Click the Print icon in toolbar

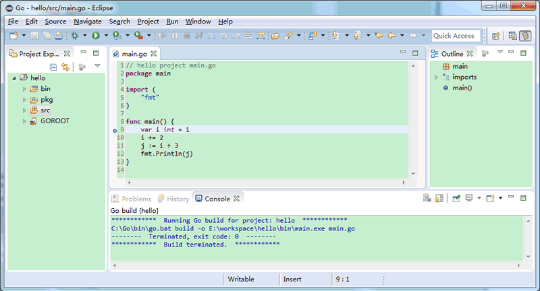click(x=58, y=36)
